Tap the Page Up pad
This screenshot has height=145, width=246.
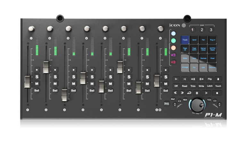[185, 49]
